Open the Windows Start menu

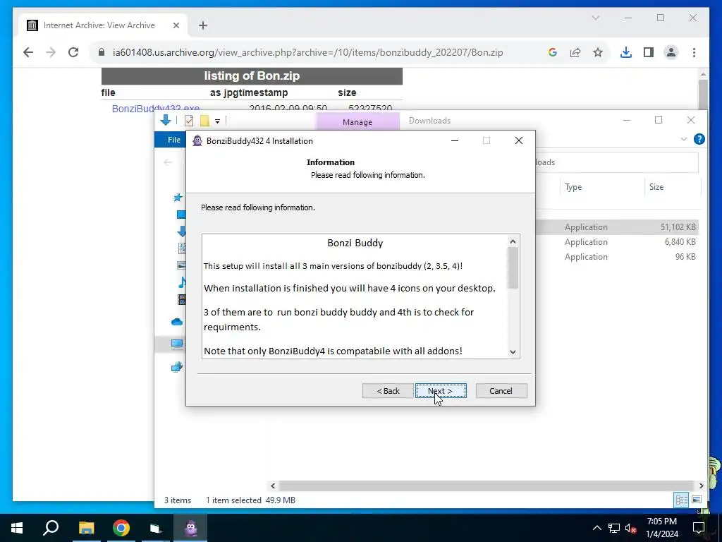17,528
